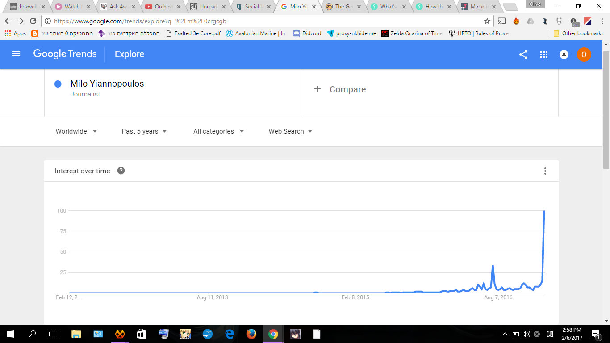Click the Google Trends logo

click(x=65, y=54)
